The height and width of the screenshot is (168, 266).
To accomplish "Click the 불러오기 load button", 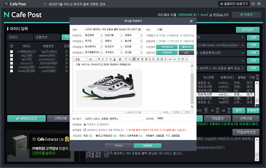I will click(x=186, y=47).
